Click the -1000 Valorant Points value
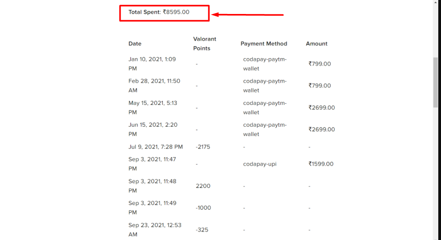 click(x=203, y=208)
